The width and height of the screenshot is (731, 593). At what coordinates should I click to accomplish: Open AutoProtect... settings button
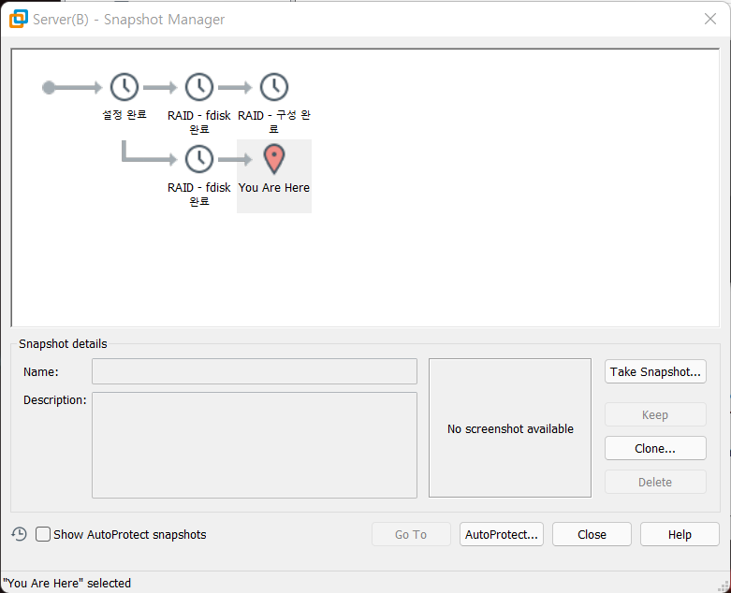coord(501,534)
